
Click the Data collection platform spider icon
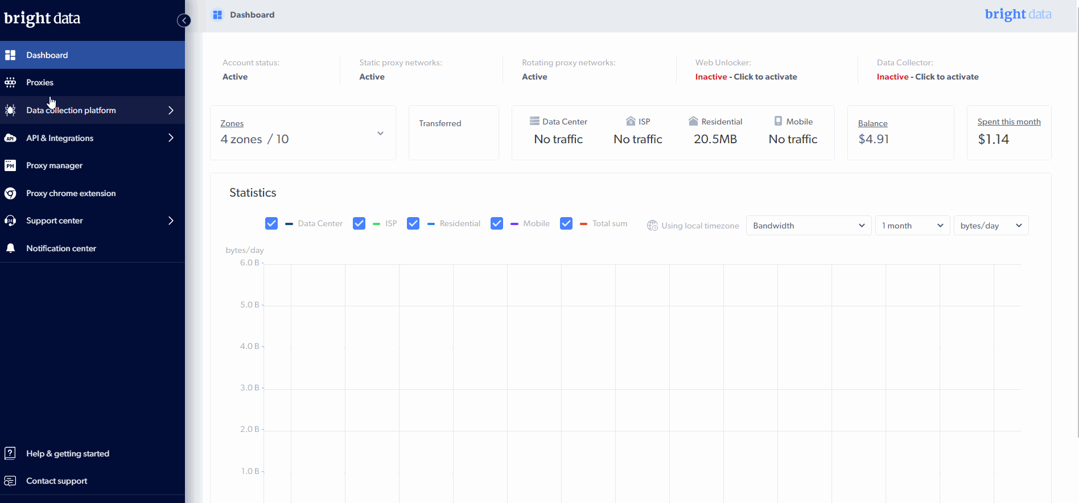tap(10, 110)
